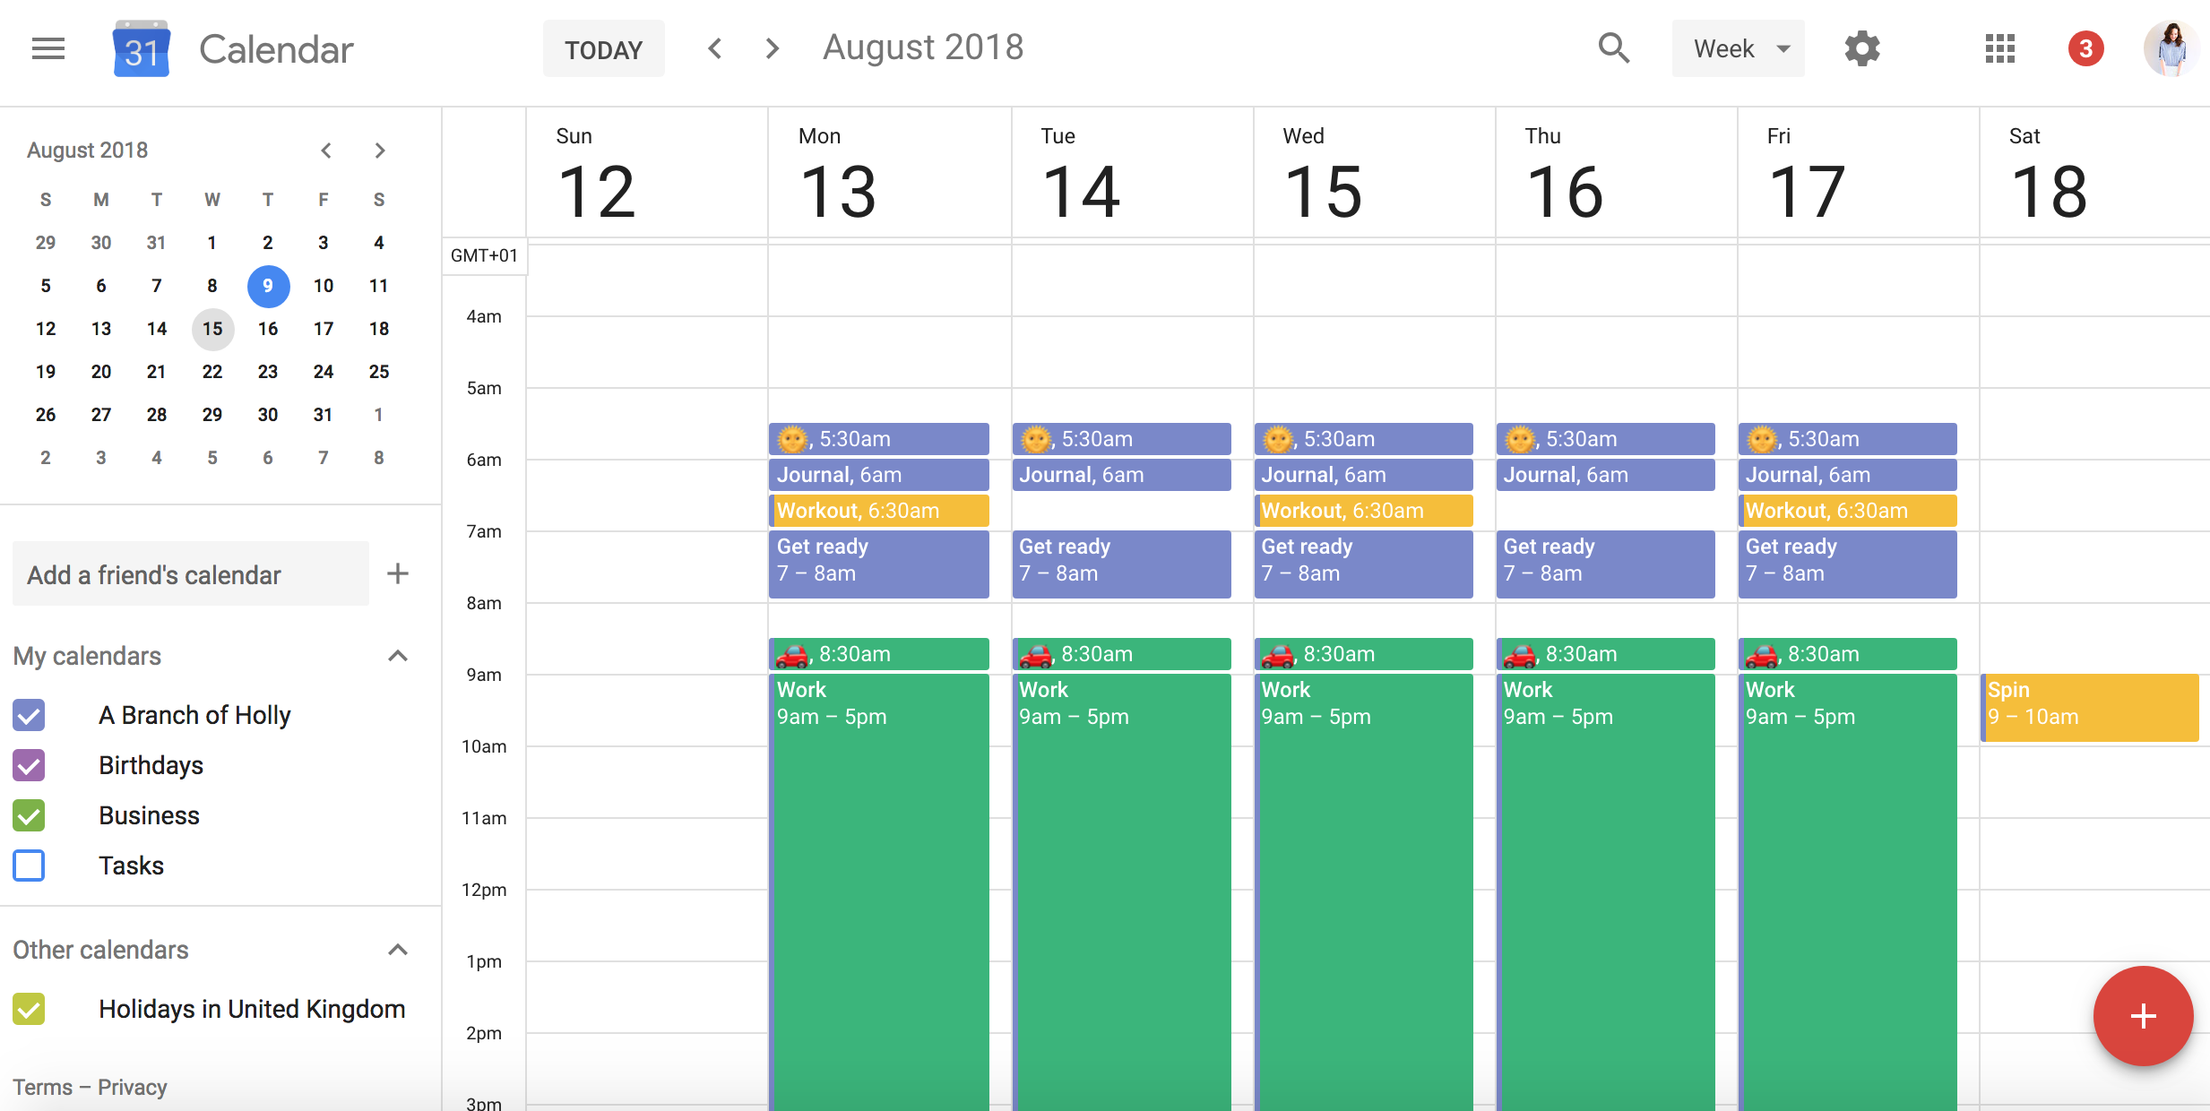Select highlighted 15 in mini calendar
The height and width of the screenshot is (1111, 2210).
point(212,329)
